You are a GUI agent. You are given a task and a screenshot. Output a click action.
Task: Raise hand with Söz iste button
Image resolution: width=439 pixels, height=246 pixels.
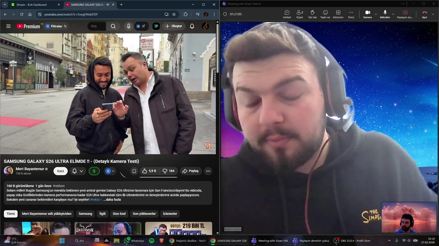click(312, 14)
